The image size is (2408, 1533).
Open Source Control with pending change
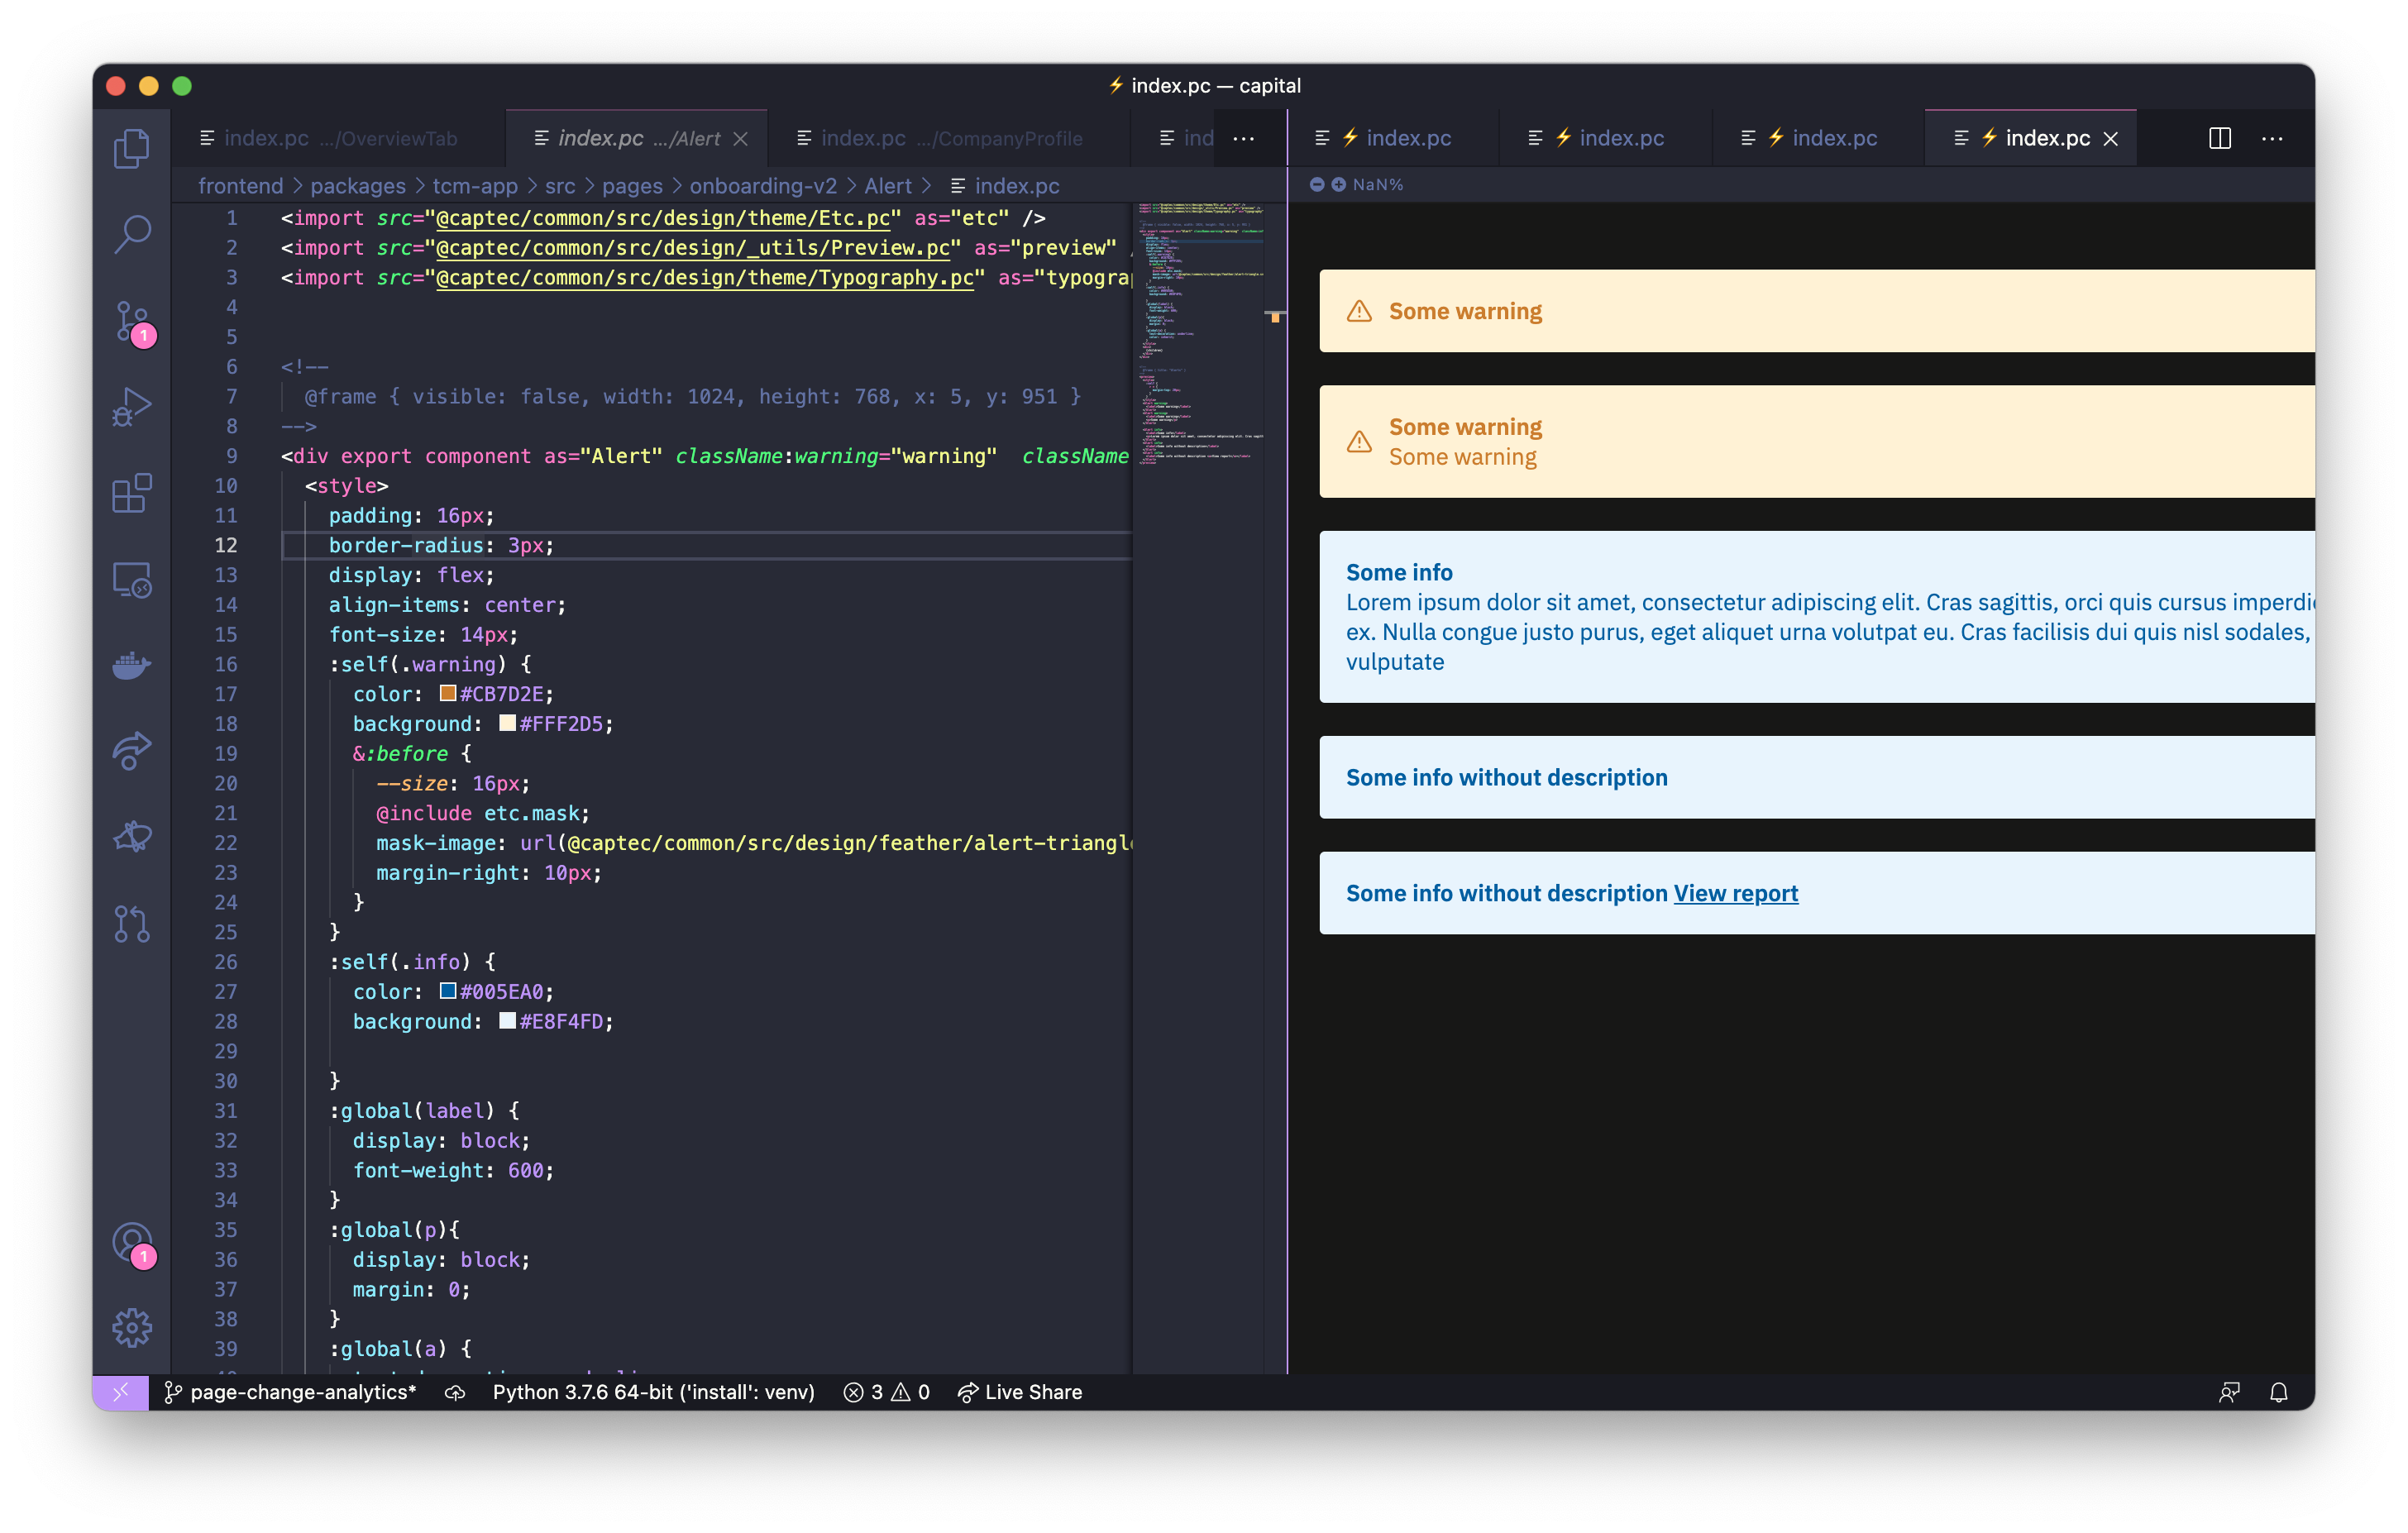pyautogui.click(x=131, y=322)
